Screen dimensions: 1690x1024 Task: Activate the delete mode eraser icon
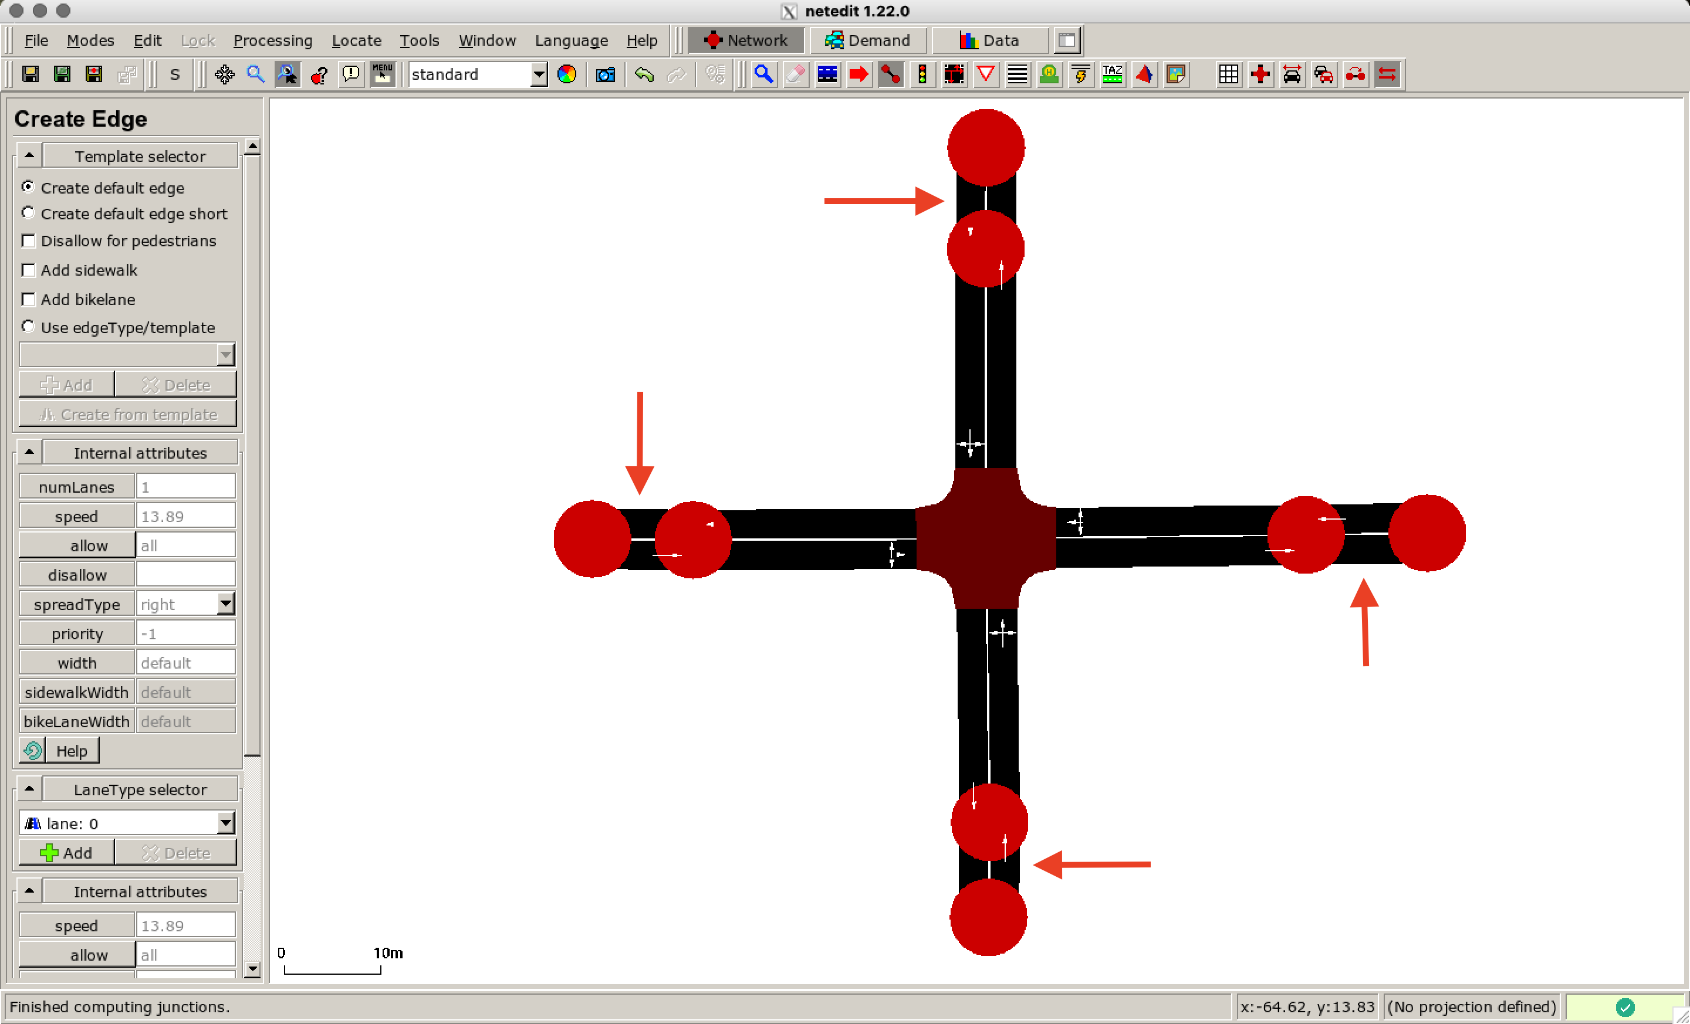pos(795,74)
